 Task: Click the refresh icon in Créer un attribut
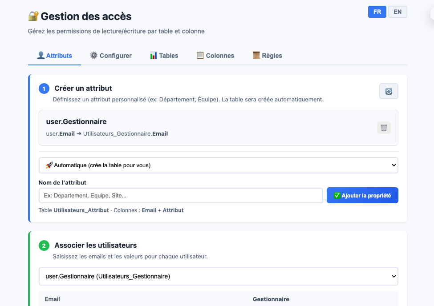pos(388,91)
